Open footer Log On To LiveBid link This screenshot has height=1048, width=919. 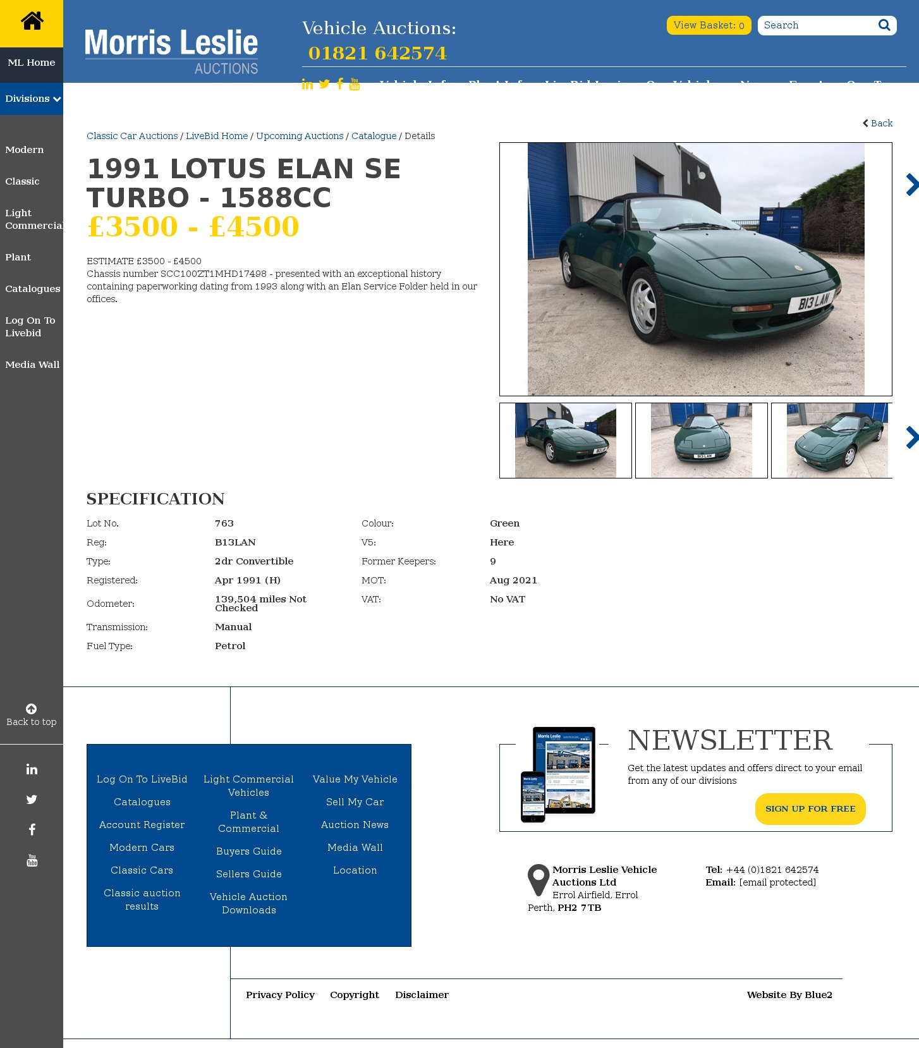coord(142,779)
